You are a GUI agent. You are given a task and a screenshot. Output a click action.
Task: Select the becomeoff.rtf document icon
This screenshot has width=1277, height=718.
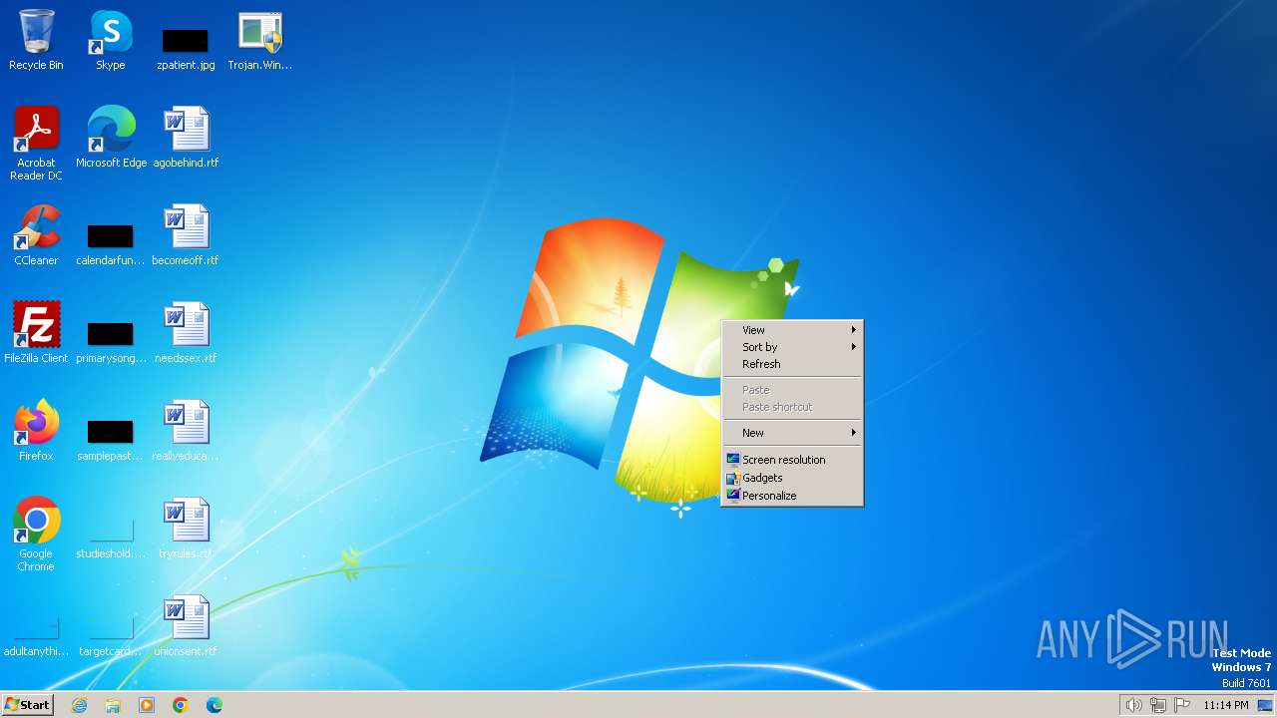(x=186, y=235)
